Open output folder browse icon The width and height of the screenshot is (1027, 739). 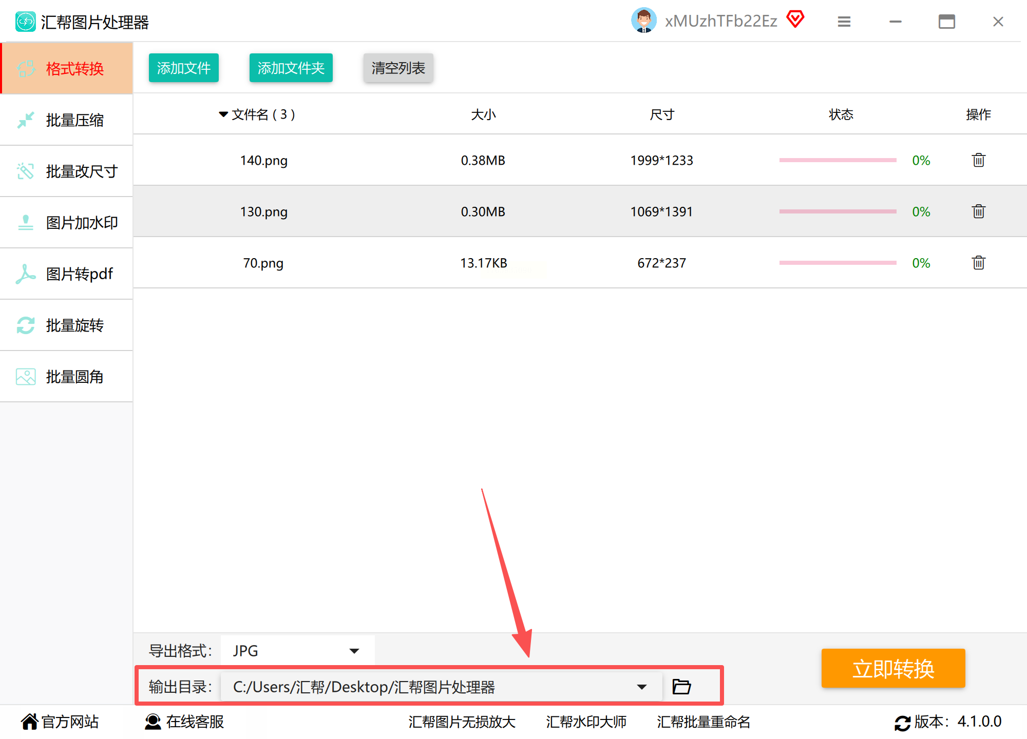[x=681, y=687]
